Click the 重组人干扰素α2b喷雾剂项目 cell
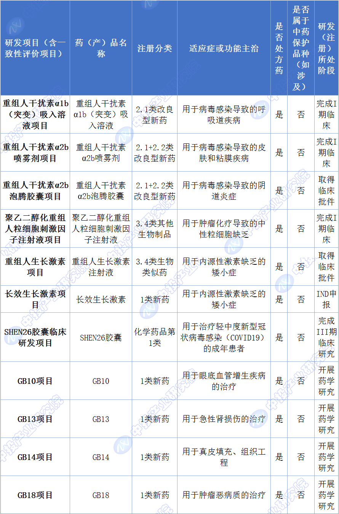This screenshot has width=339, height=514. coord(35,153)
